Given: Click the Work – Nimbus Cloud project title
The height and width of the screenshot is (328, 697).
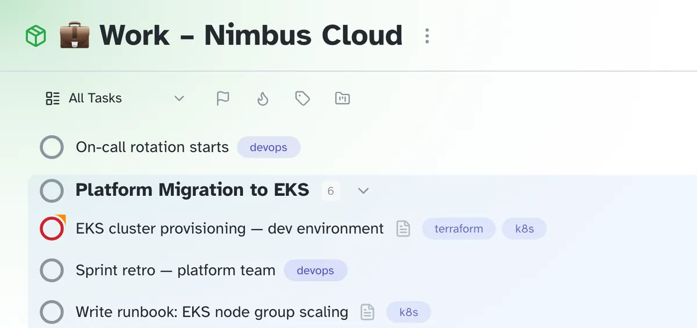Looking at the screenshot, I should 251,35.
